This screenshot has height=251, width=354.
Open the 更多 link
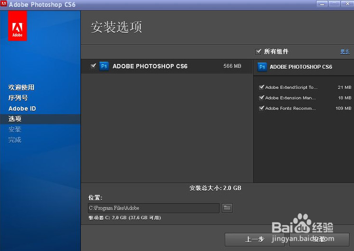tap(345, 52)
